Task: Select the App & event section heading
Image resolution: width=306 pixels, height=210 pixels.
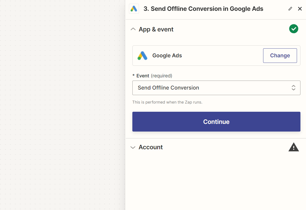Action: tap(156, 29)
